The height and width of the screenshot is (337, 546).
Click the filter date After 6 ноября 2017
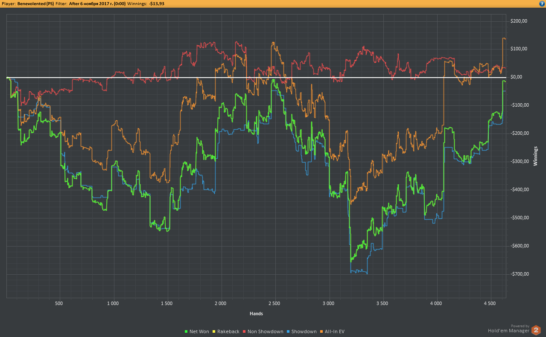[x=97, y=3]
